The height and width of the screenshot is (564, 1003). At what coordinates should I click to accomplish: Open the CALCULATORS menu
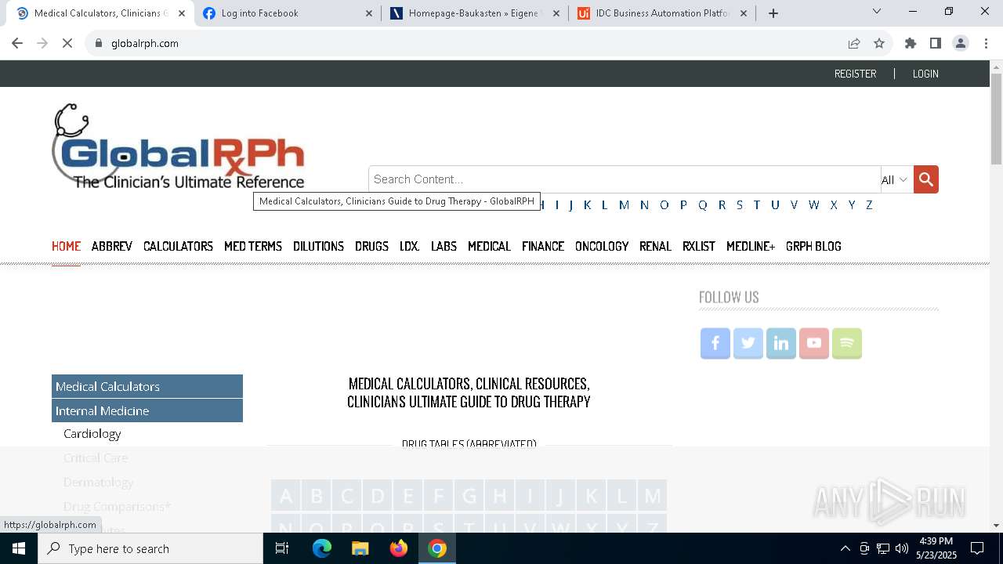[178, 246]
